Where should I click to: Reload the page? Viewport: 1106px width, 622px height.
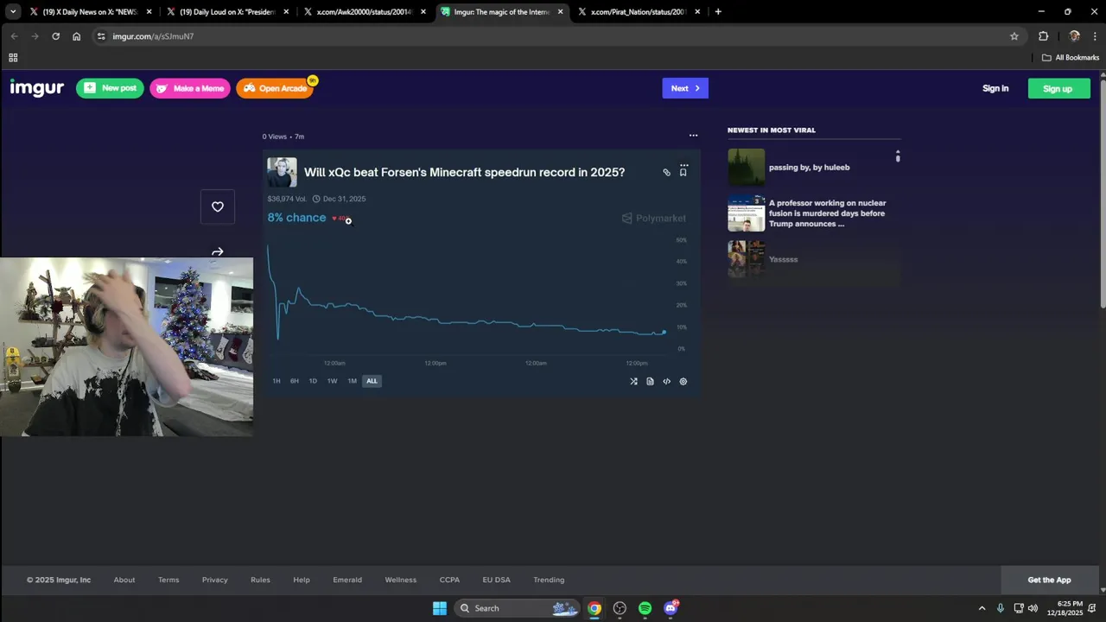(x=55, y=36)
